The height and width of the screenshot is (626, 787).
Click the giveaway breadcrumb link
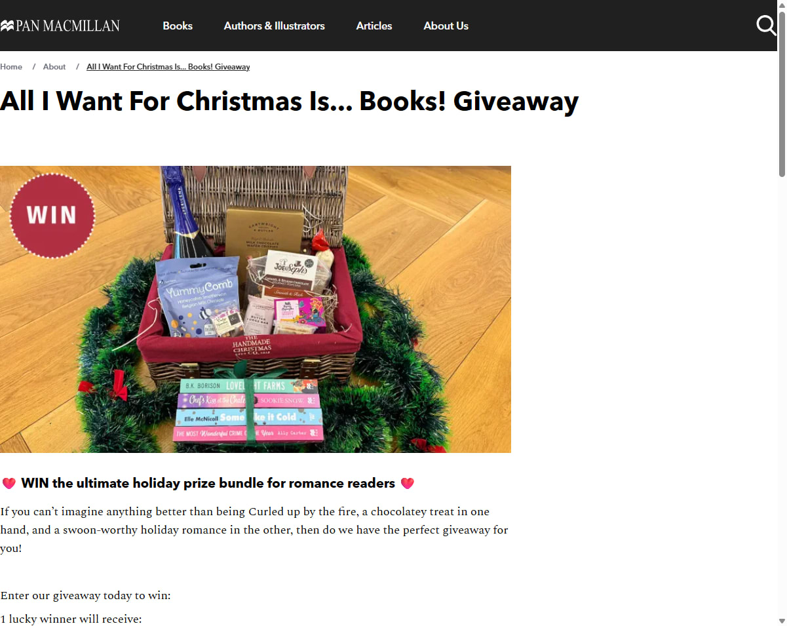168,67
